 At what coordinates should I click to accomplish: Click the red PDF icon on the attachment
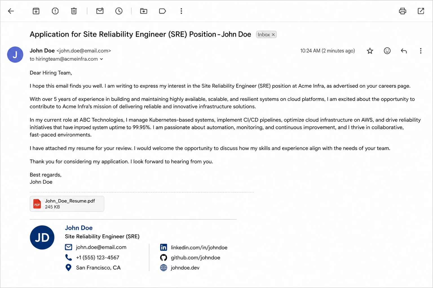(37, 204)
